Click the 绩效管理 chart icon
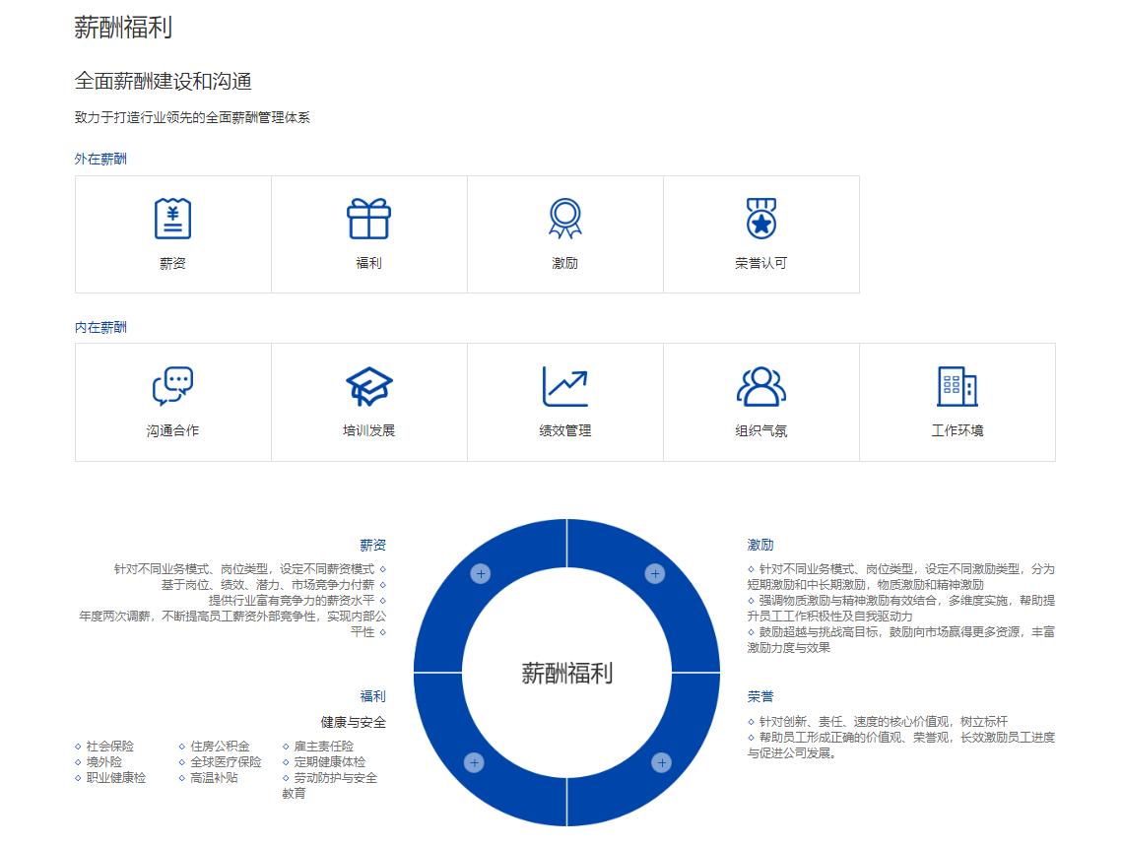Image resolution: width=1122 pixels, height=846 pixels. pos(564,386)
